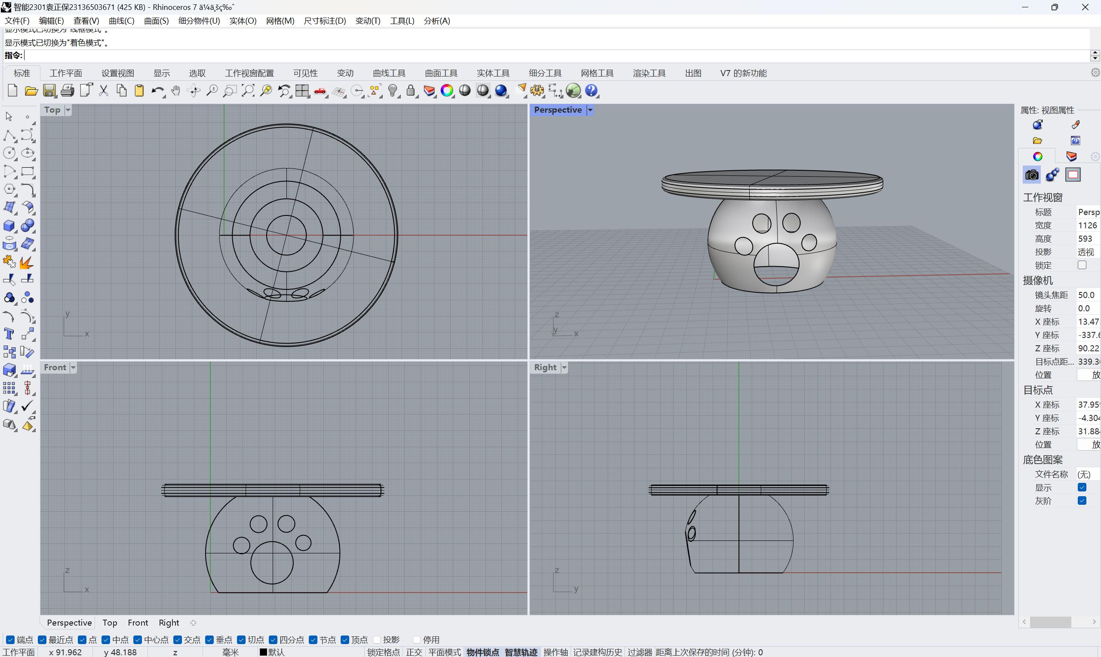Click the red car icon in the toolbar

point(320,92)
